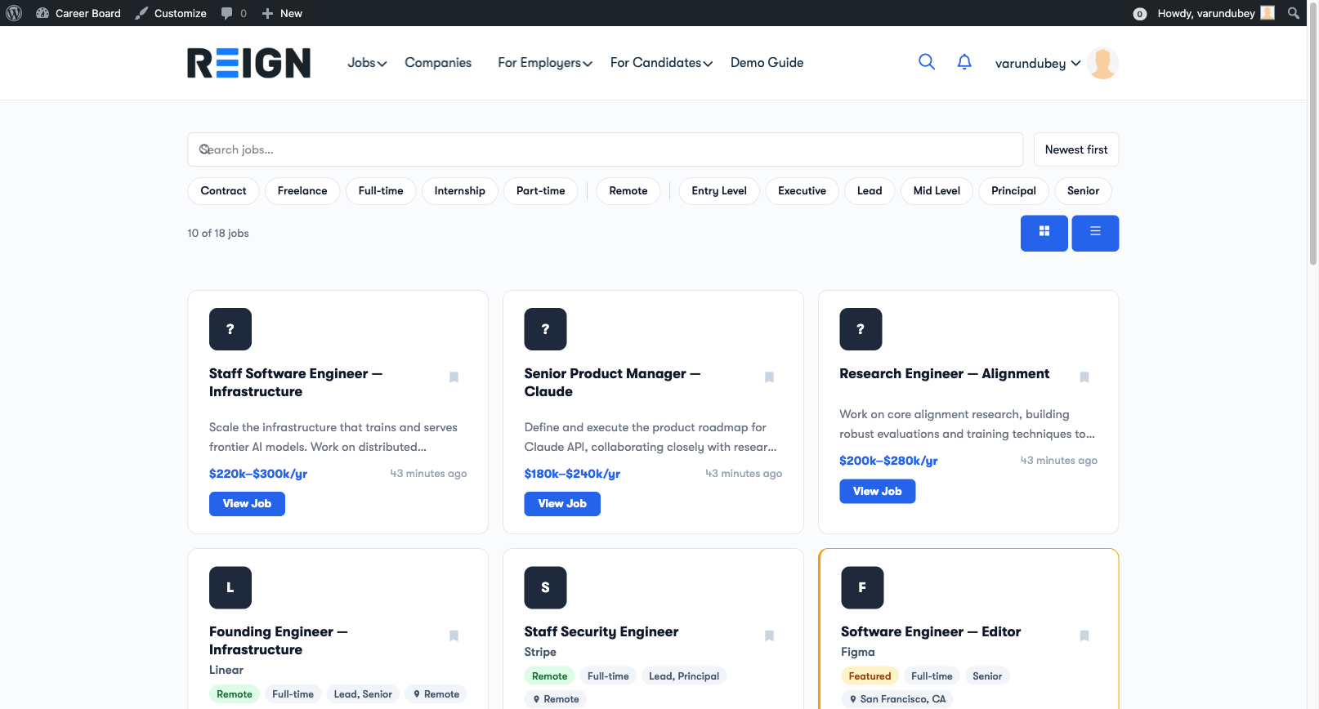1319x709 pixels.
Task: View Job for Staff Software Engineer
Action: click(247, 504)
